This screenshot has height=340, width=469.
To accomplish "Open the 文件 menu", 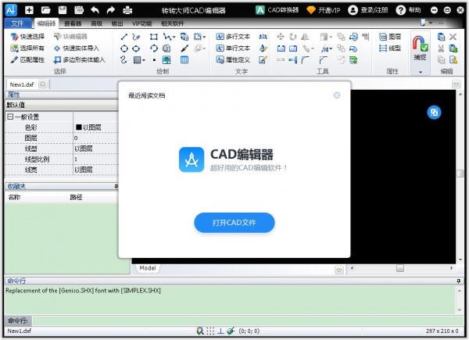I will [x=17, y=23].
